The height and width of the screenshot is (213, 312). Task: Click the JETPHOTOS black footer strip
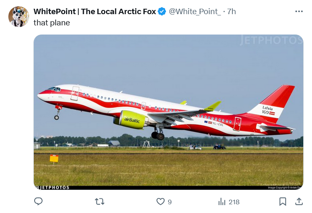click(169, 188)
